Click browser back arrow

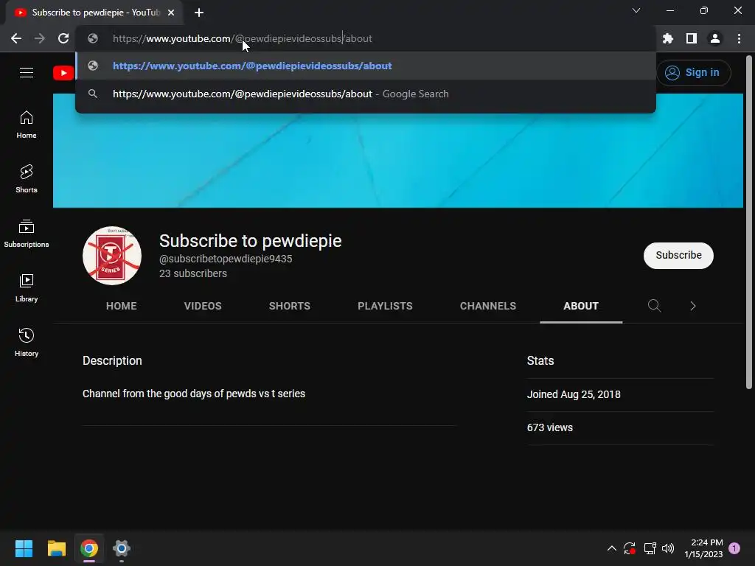pyautogui.click(x=16, y=38)
